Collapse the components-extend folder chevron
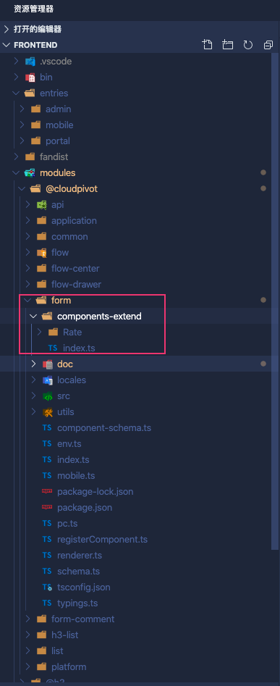Image resolution: width=280 pixels, height=686 pixels. 33,317
